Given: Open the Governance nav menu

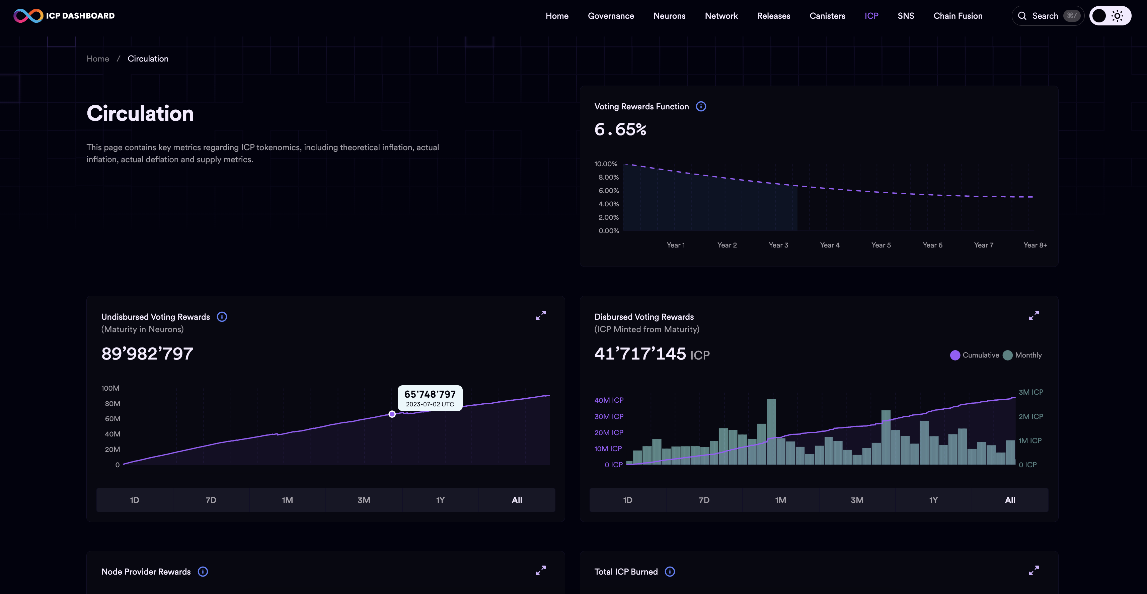Looking at the screenshot, I should [611, 16].
